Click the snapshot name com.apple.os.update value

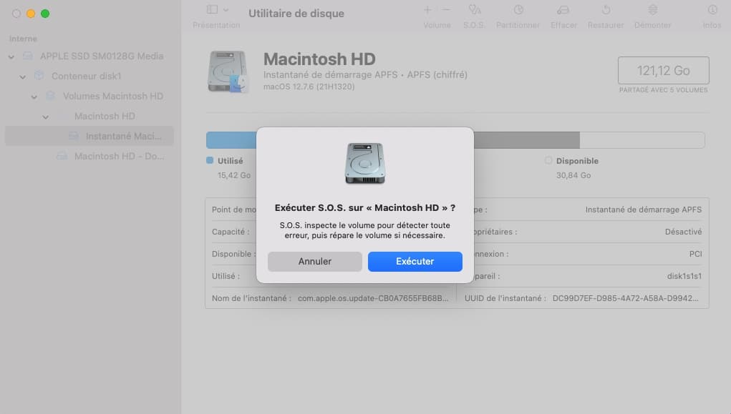(x=373, y=298)
